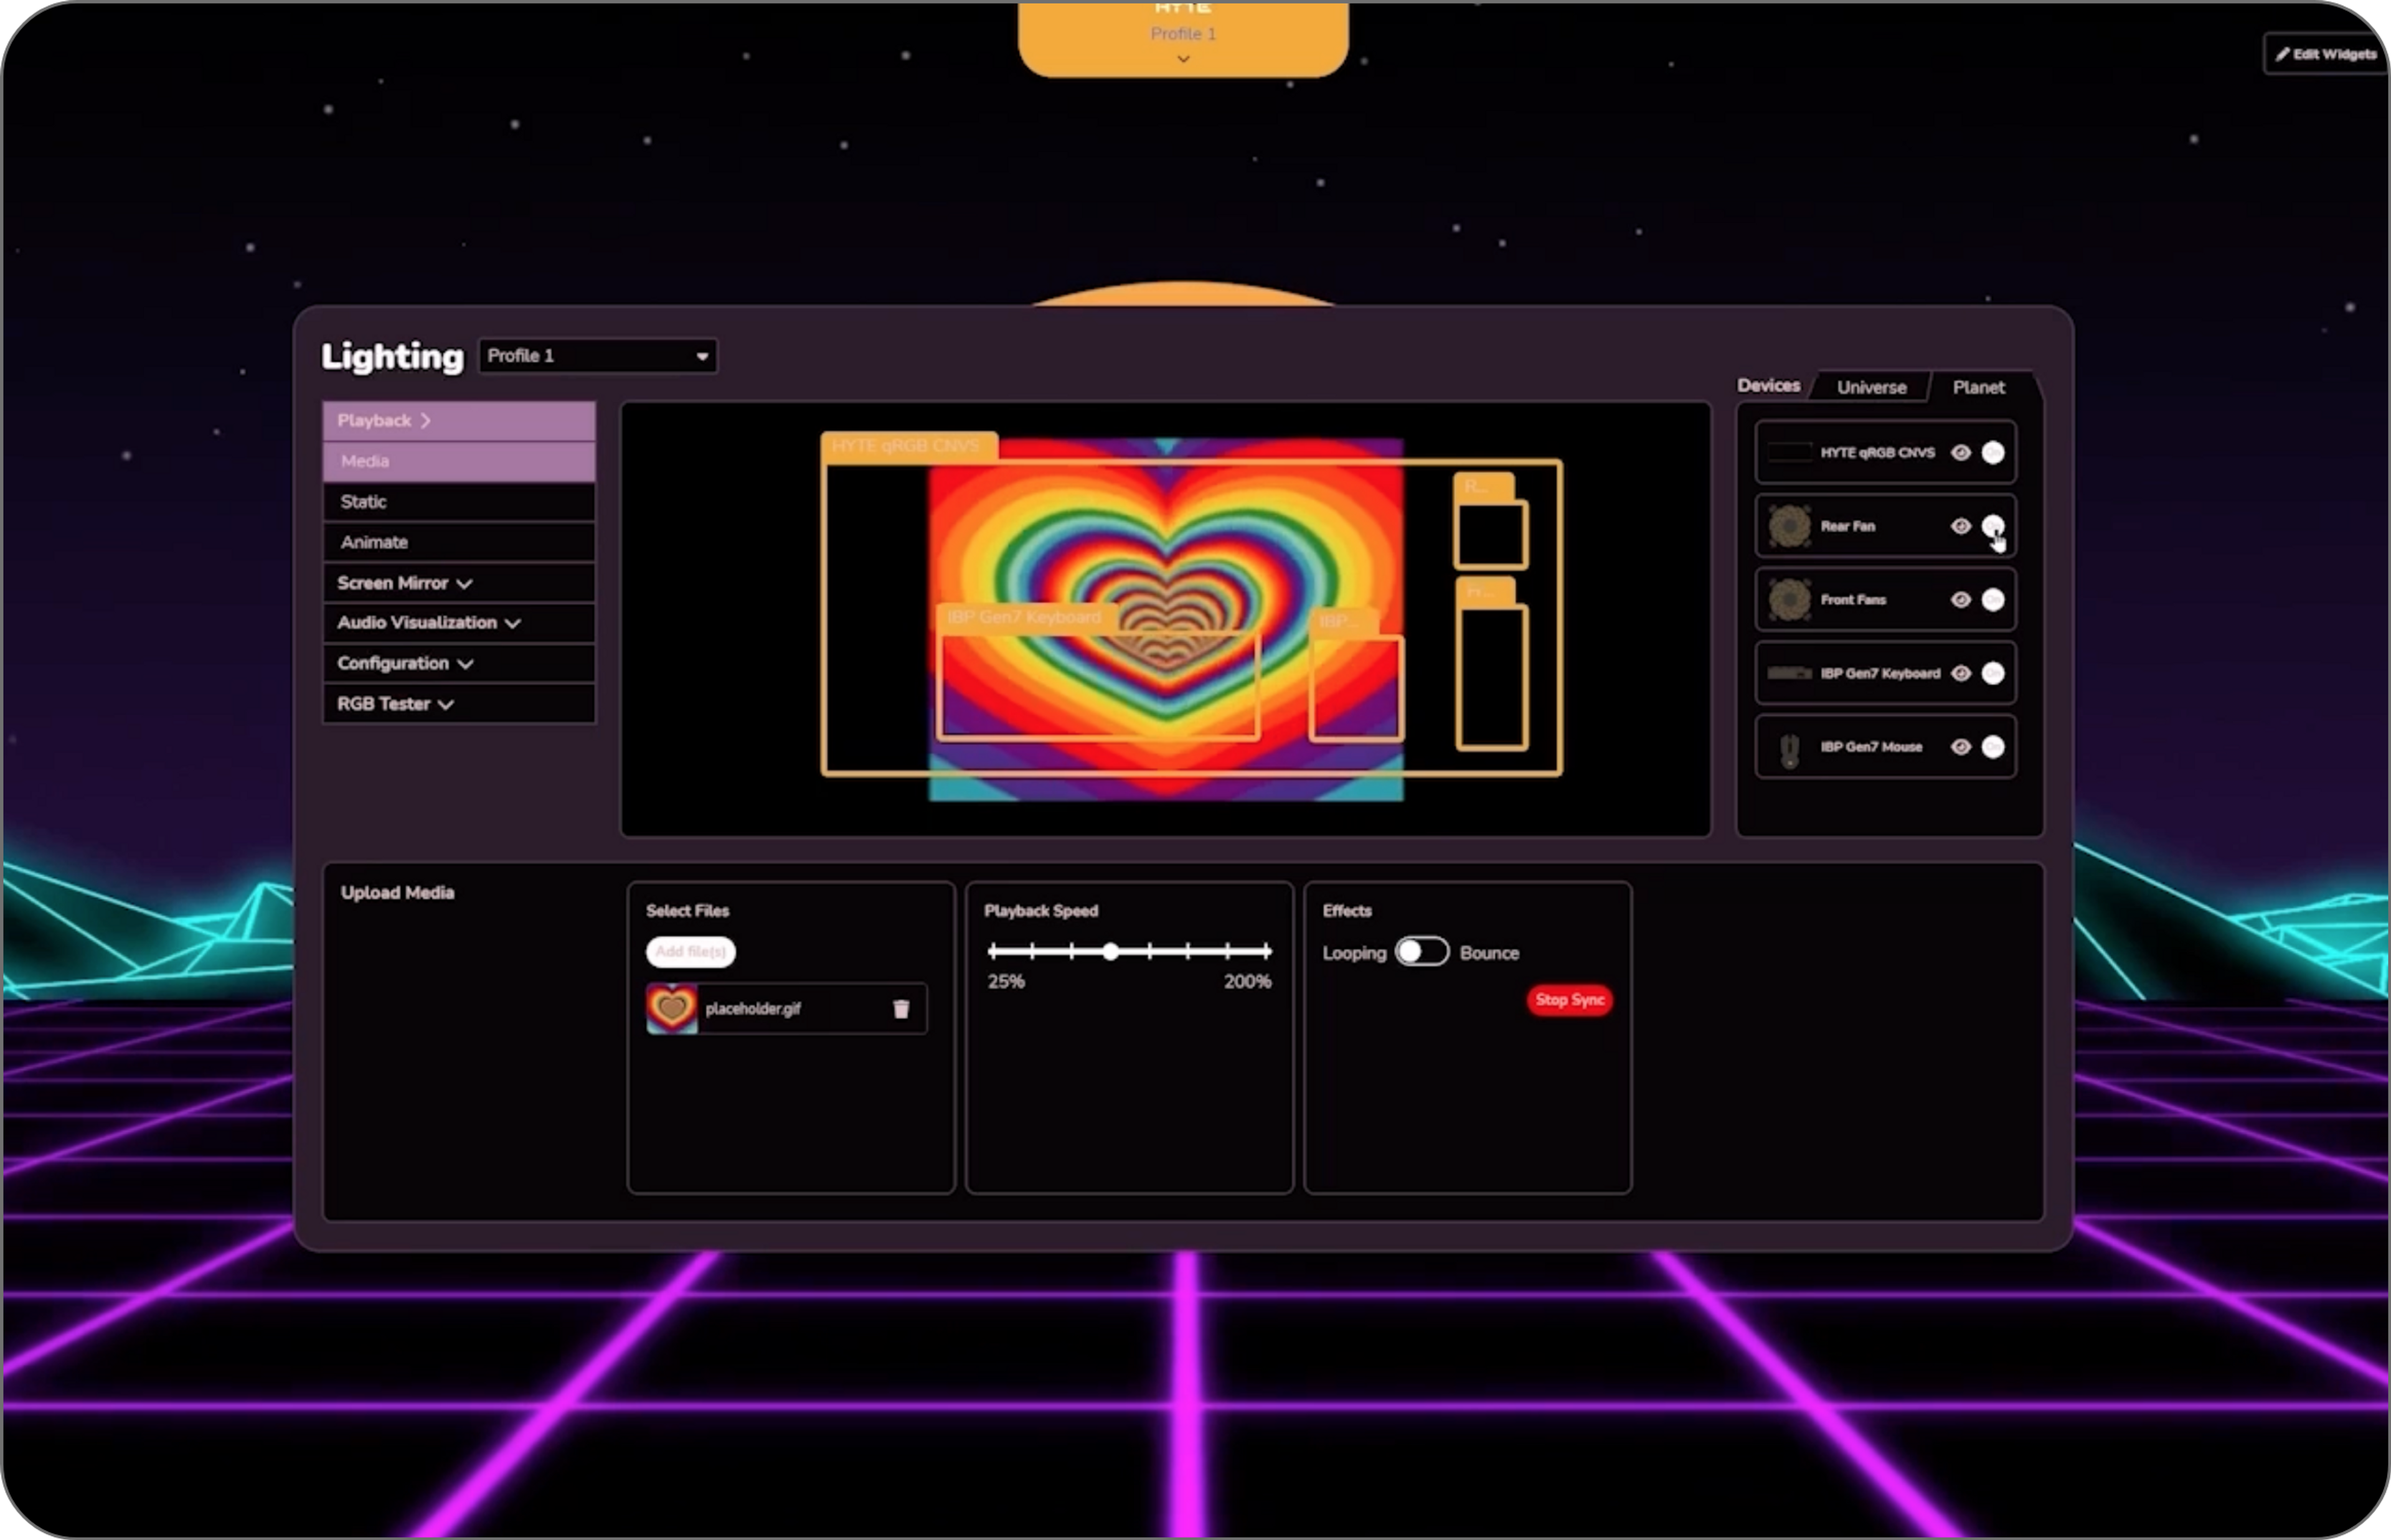Image resolution: width=2391 pixels, height=1540 pixels.
Task: Hide Front Fans using the eye icon
Action: 1960,600
